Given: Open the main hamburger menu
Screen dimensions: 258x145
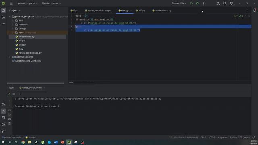Looking at the screenshot, I should 11,3.
